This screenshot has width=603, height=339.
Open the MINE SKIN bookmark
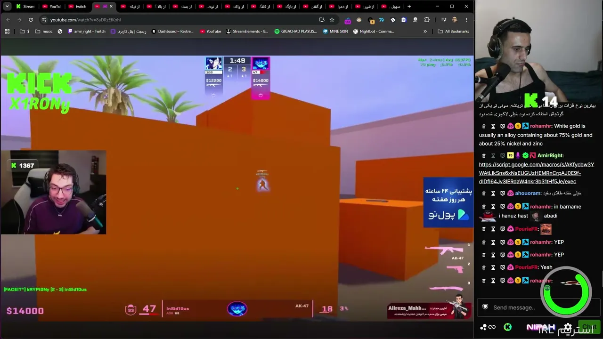click(x=335, y=32)
